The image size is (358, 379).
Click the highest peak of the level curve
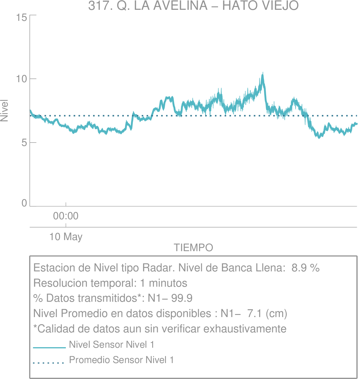(262, 74)
